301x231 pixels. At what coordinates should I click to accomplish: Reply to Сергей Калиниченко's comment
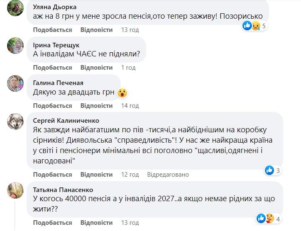coord(96,175)
